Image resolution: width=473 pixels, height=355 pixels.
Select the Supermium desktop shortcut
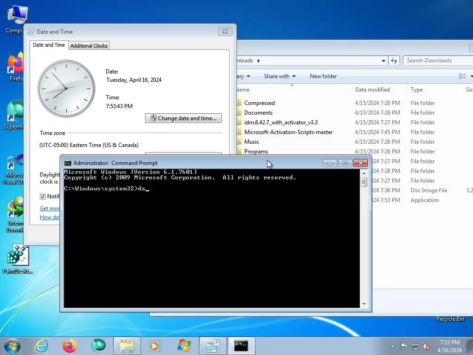(14, 115)
